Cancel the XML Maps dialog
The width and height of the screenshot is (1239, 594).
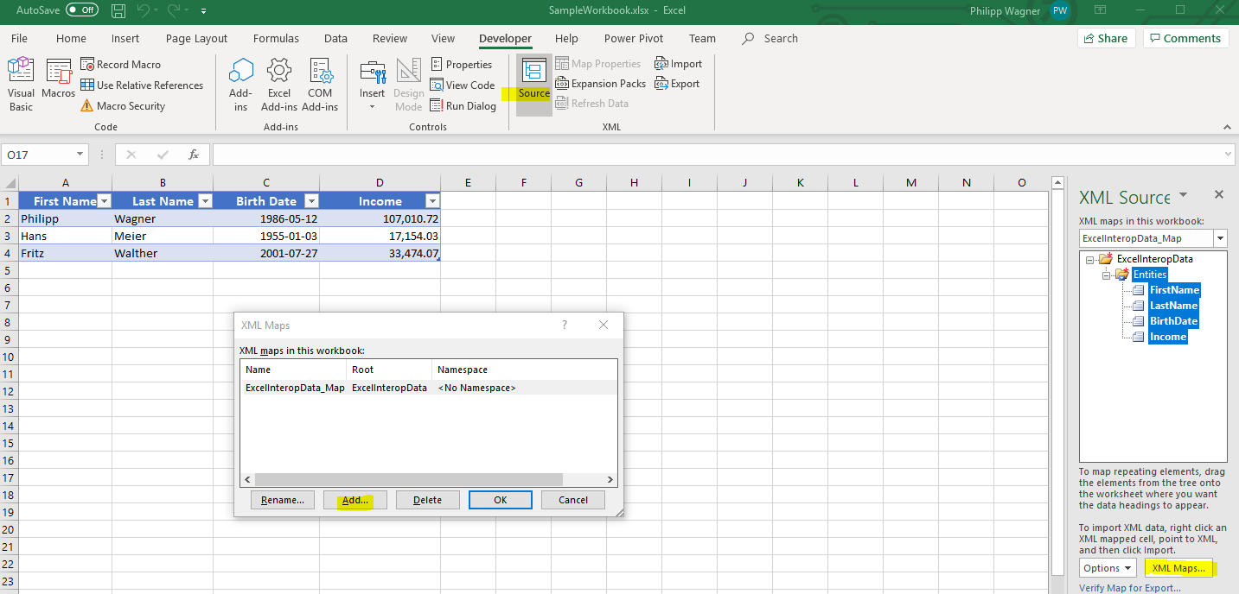point(573,500)
